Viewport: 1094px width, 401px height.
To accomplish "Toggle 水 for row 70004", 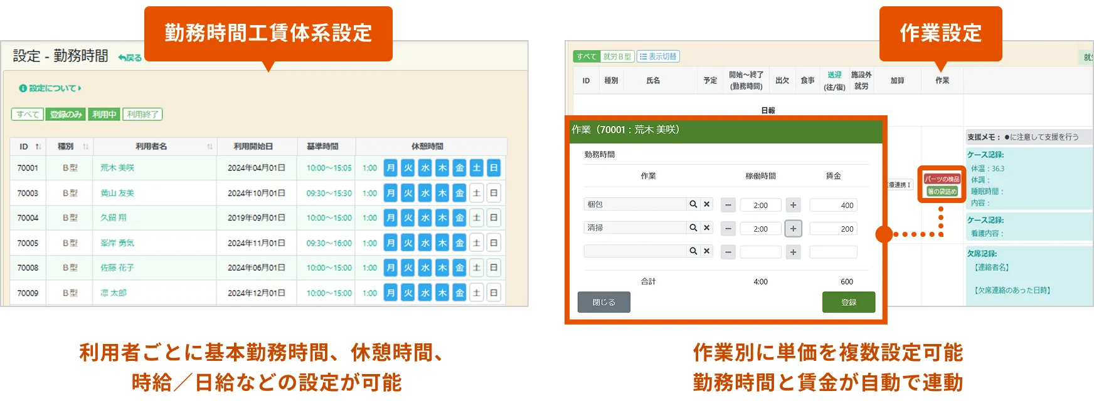I will [x=425, y=217].
